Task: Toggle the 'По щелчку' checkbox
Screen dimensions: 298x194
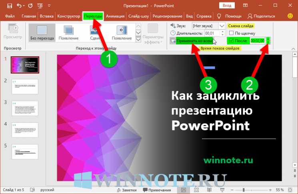Action: pyautogui.click(x=231, y=33)
